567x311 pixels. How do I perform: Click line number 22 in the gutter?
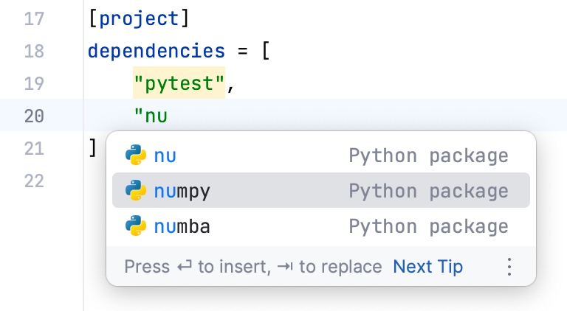pyautogui.click(x=34, y=181)
